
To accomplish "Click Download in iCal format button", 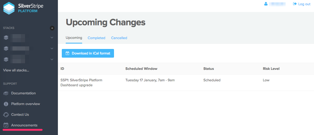I will (88, 53).
